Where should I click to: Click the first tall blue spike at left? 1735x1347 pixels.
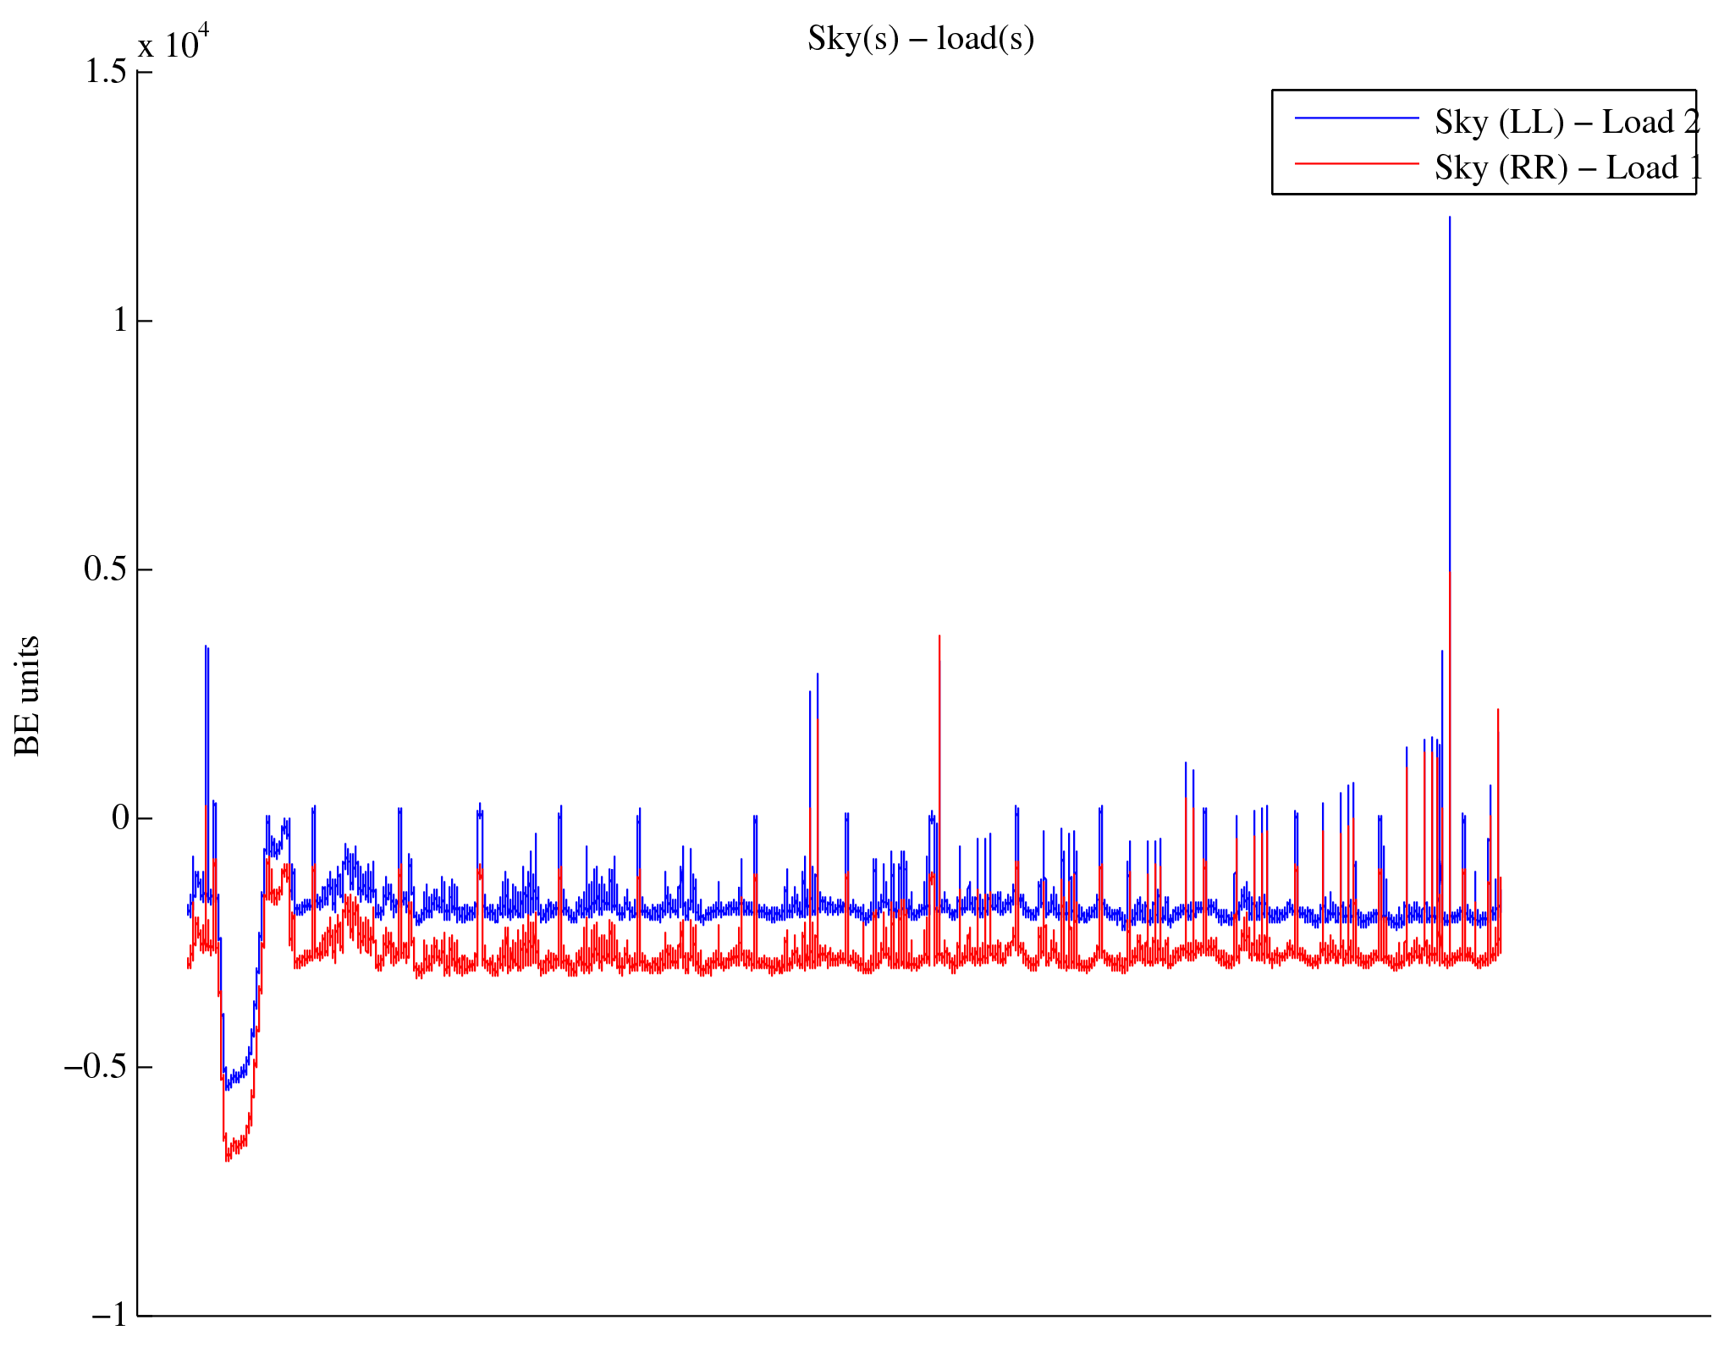coord(207,648)
